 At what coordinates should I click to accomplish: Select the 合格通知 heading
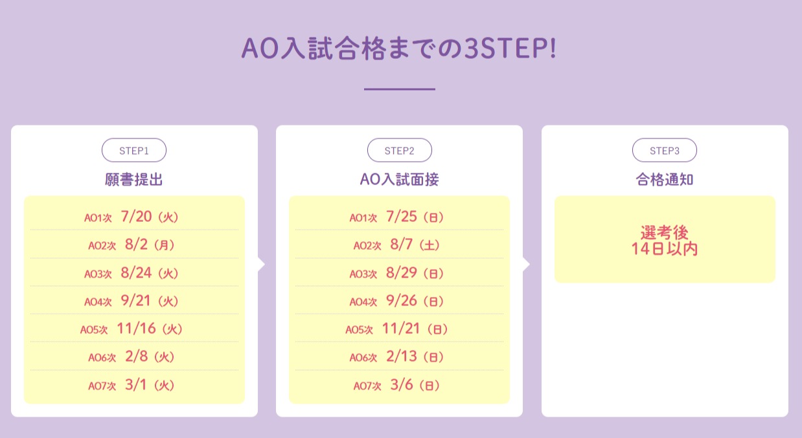click(665, 180)
